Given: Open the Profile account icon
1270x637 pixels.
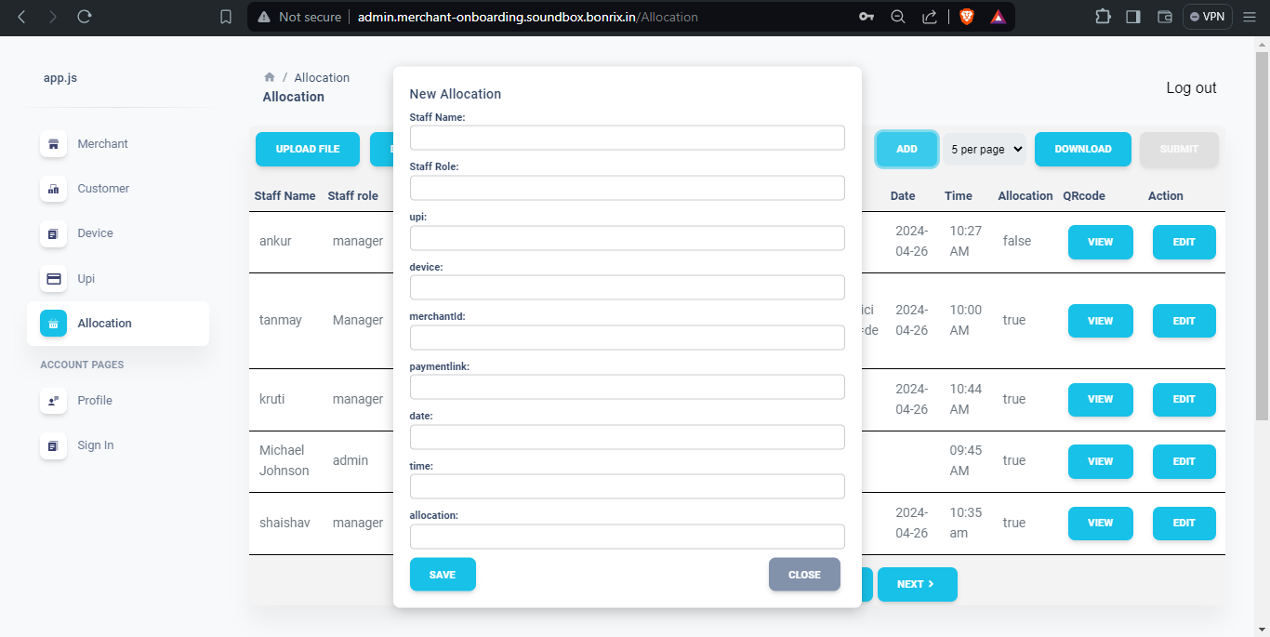Looking at the screenshot, I should [x=53, y=400].
